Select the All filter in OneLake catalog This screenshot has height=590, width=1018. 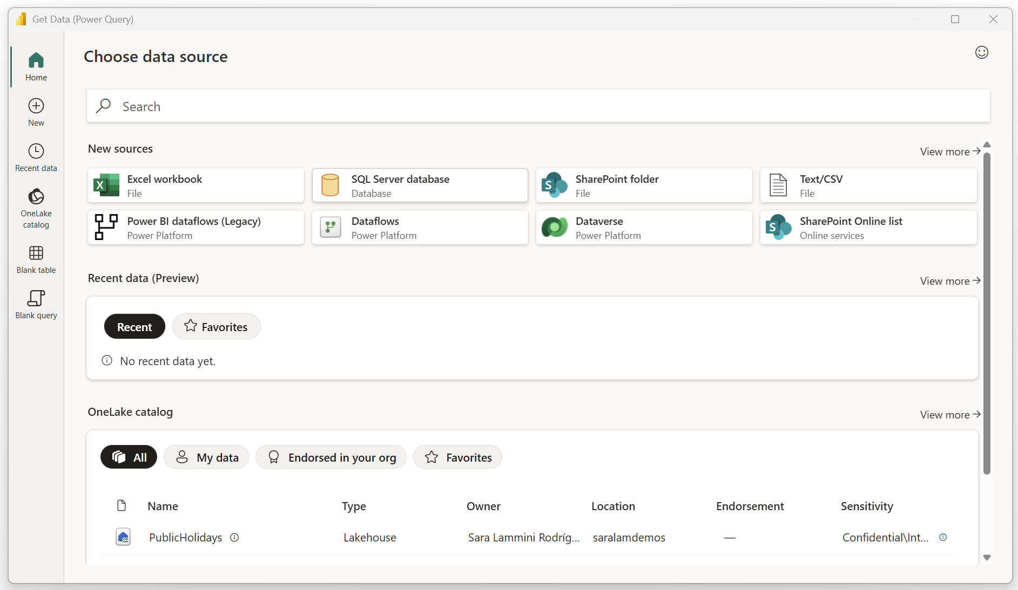coord(129,457)
